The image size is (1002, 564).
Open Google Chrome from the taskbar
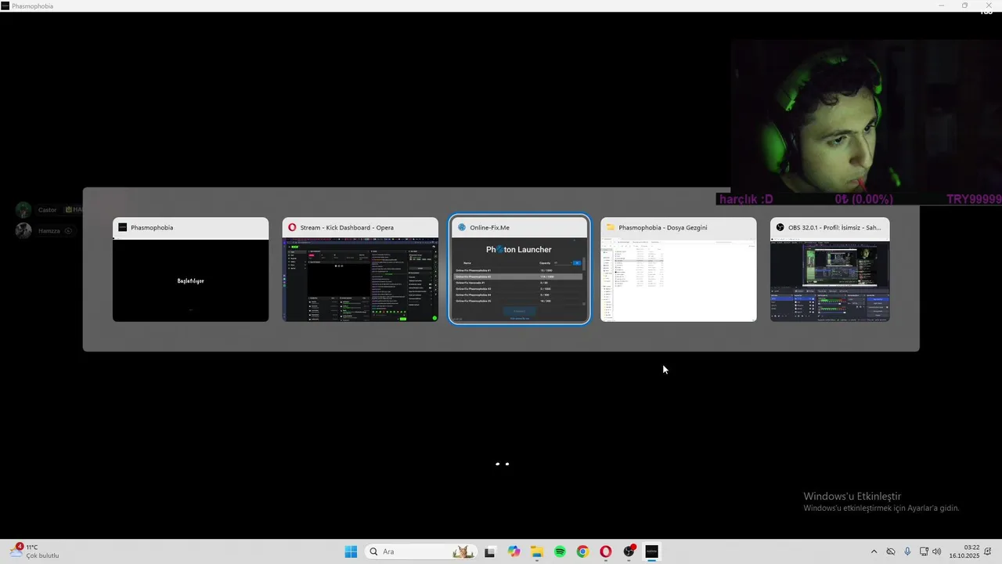582,551
